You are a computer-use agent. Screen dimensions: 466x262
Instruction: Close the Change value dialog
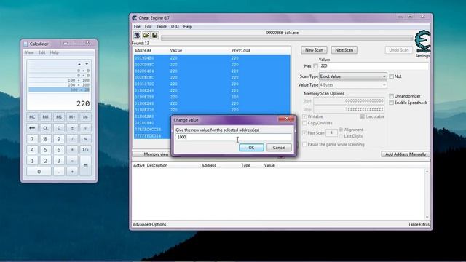click(x=286, y=119)
